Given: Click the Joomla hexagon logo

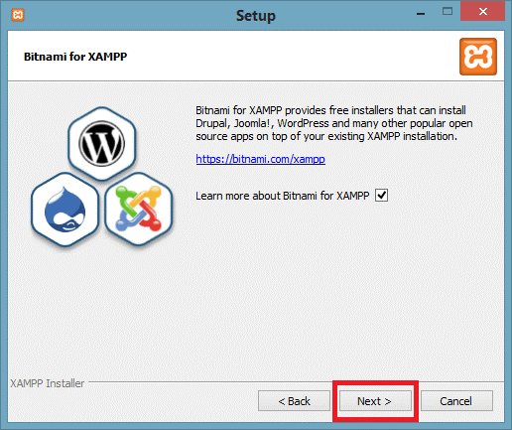Looking at the screenshot, I should [x=139, y=209].
